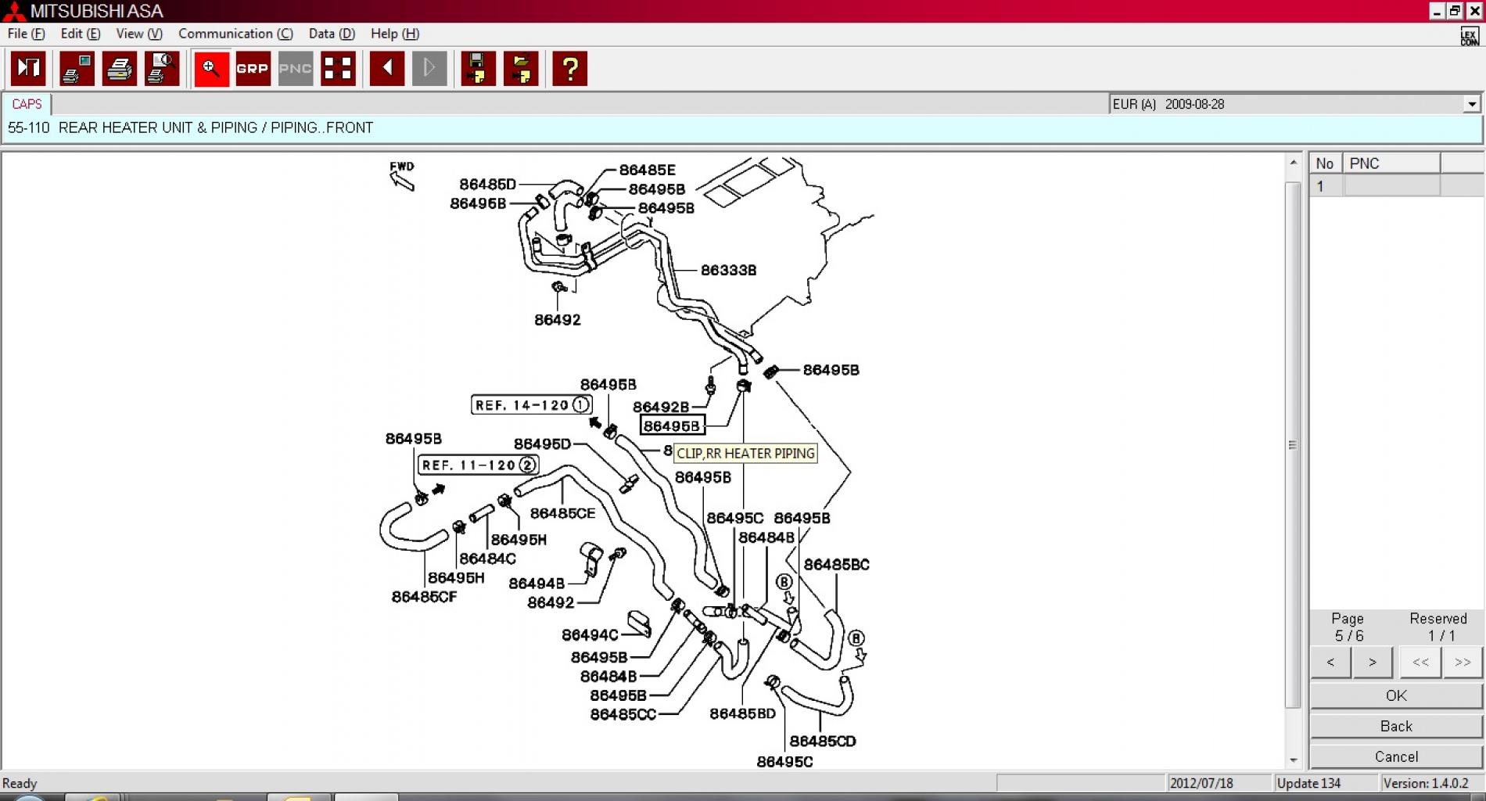
Task: Click the exit door toolbar icon
Action: pos(28,69)
